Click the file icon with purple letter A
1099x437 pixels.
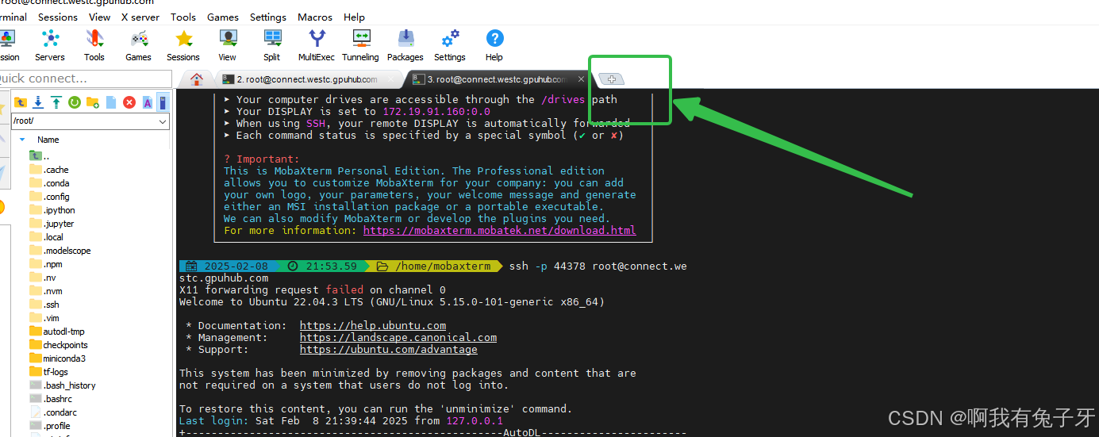click(x=148, y=102)
